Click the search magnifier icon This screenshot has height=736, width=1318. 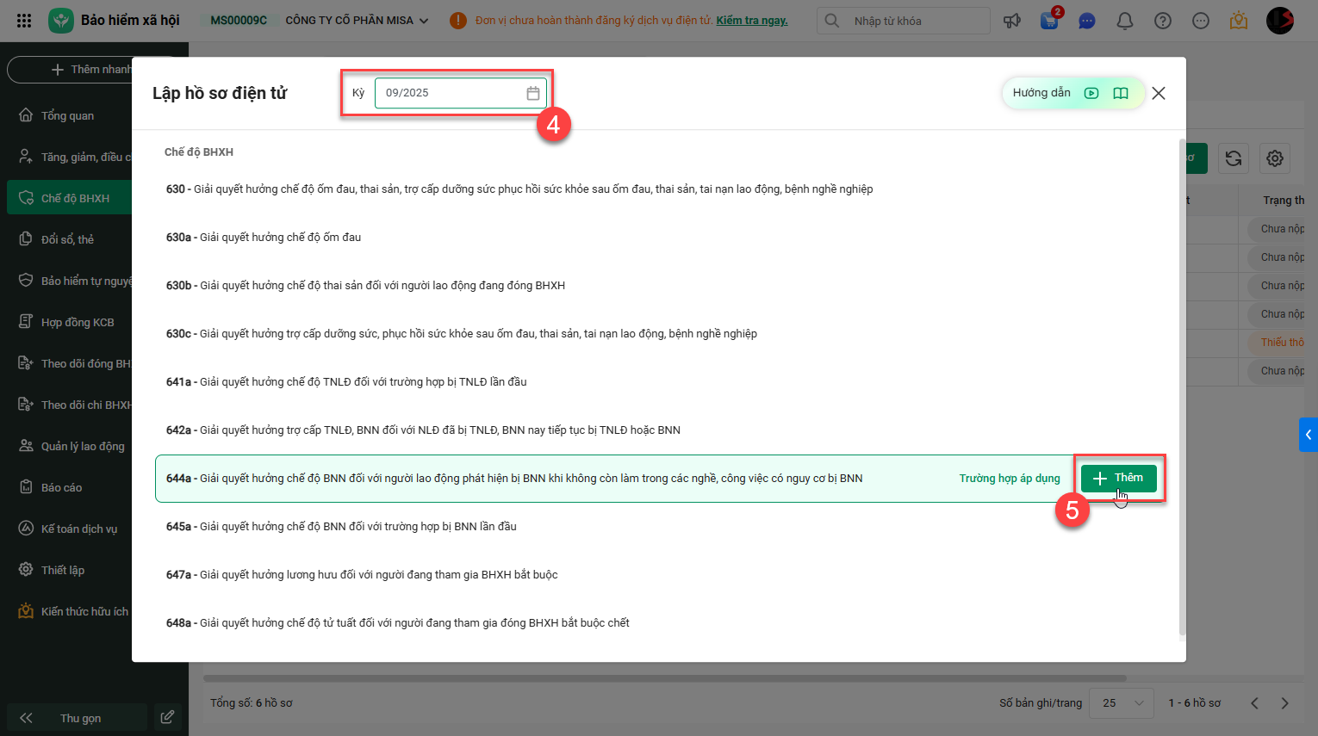click(832, 21)
